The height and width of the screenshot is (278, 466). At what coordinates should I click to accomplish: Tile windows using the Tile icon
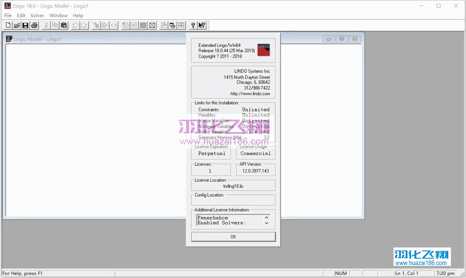coord(181,25)
